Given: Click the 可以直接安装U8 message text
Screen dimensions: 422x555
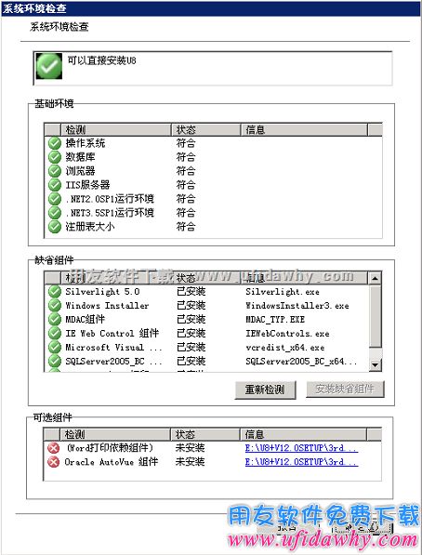Looking at the screenshot, I should 102,60.
